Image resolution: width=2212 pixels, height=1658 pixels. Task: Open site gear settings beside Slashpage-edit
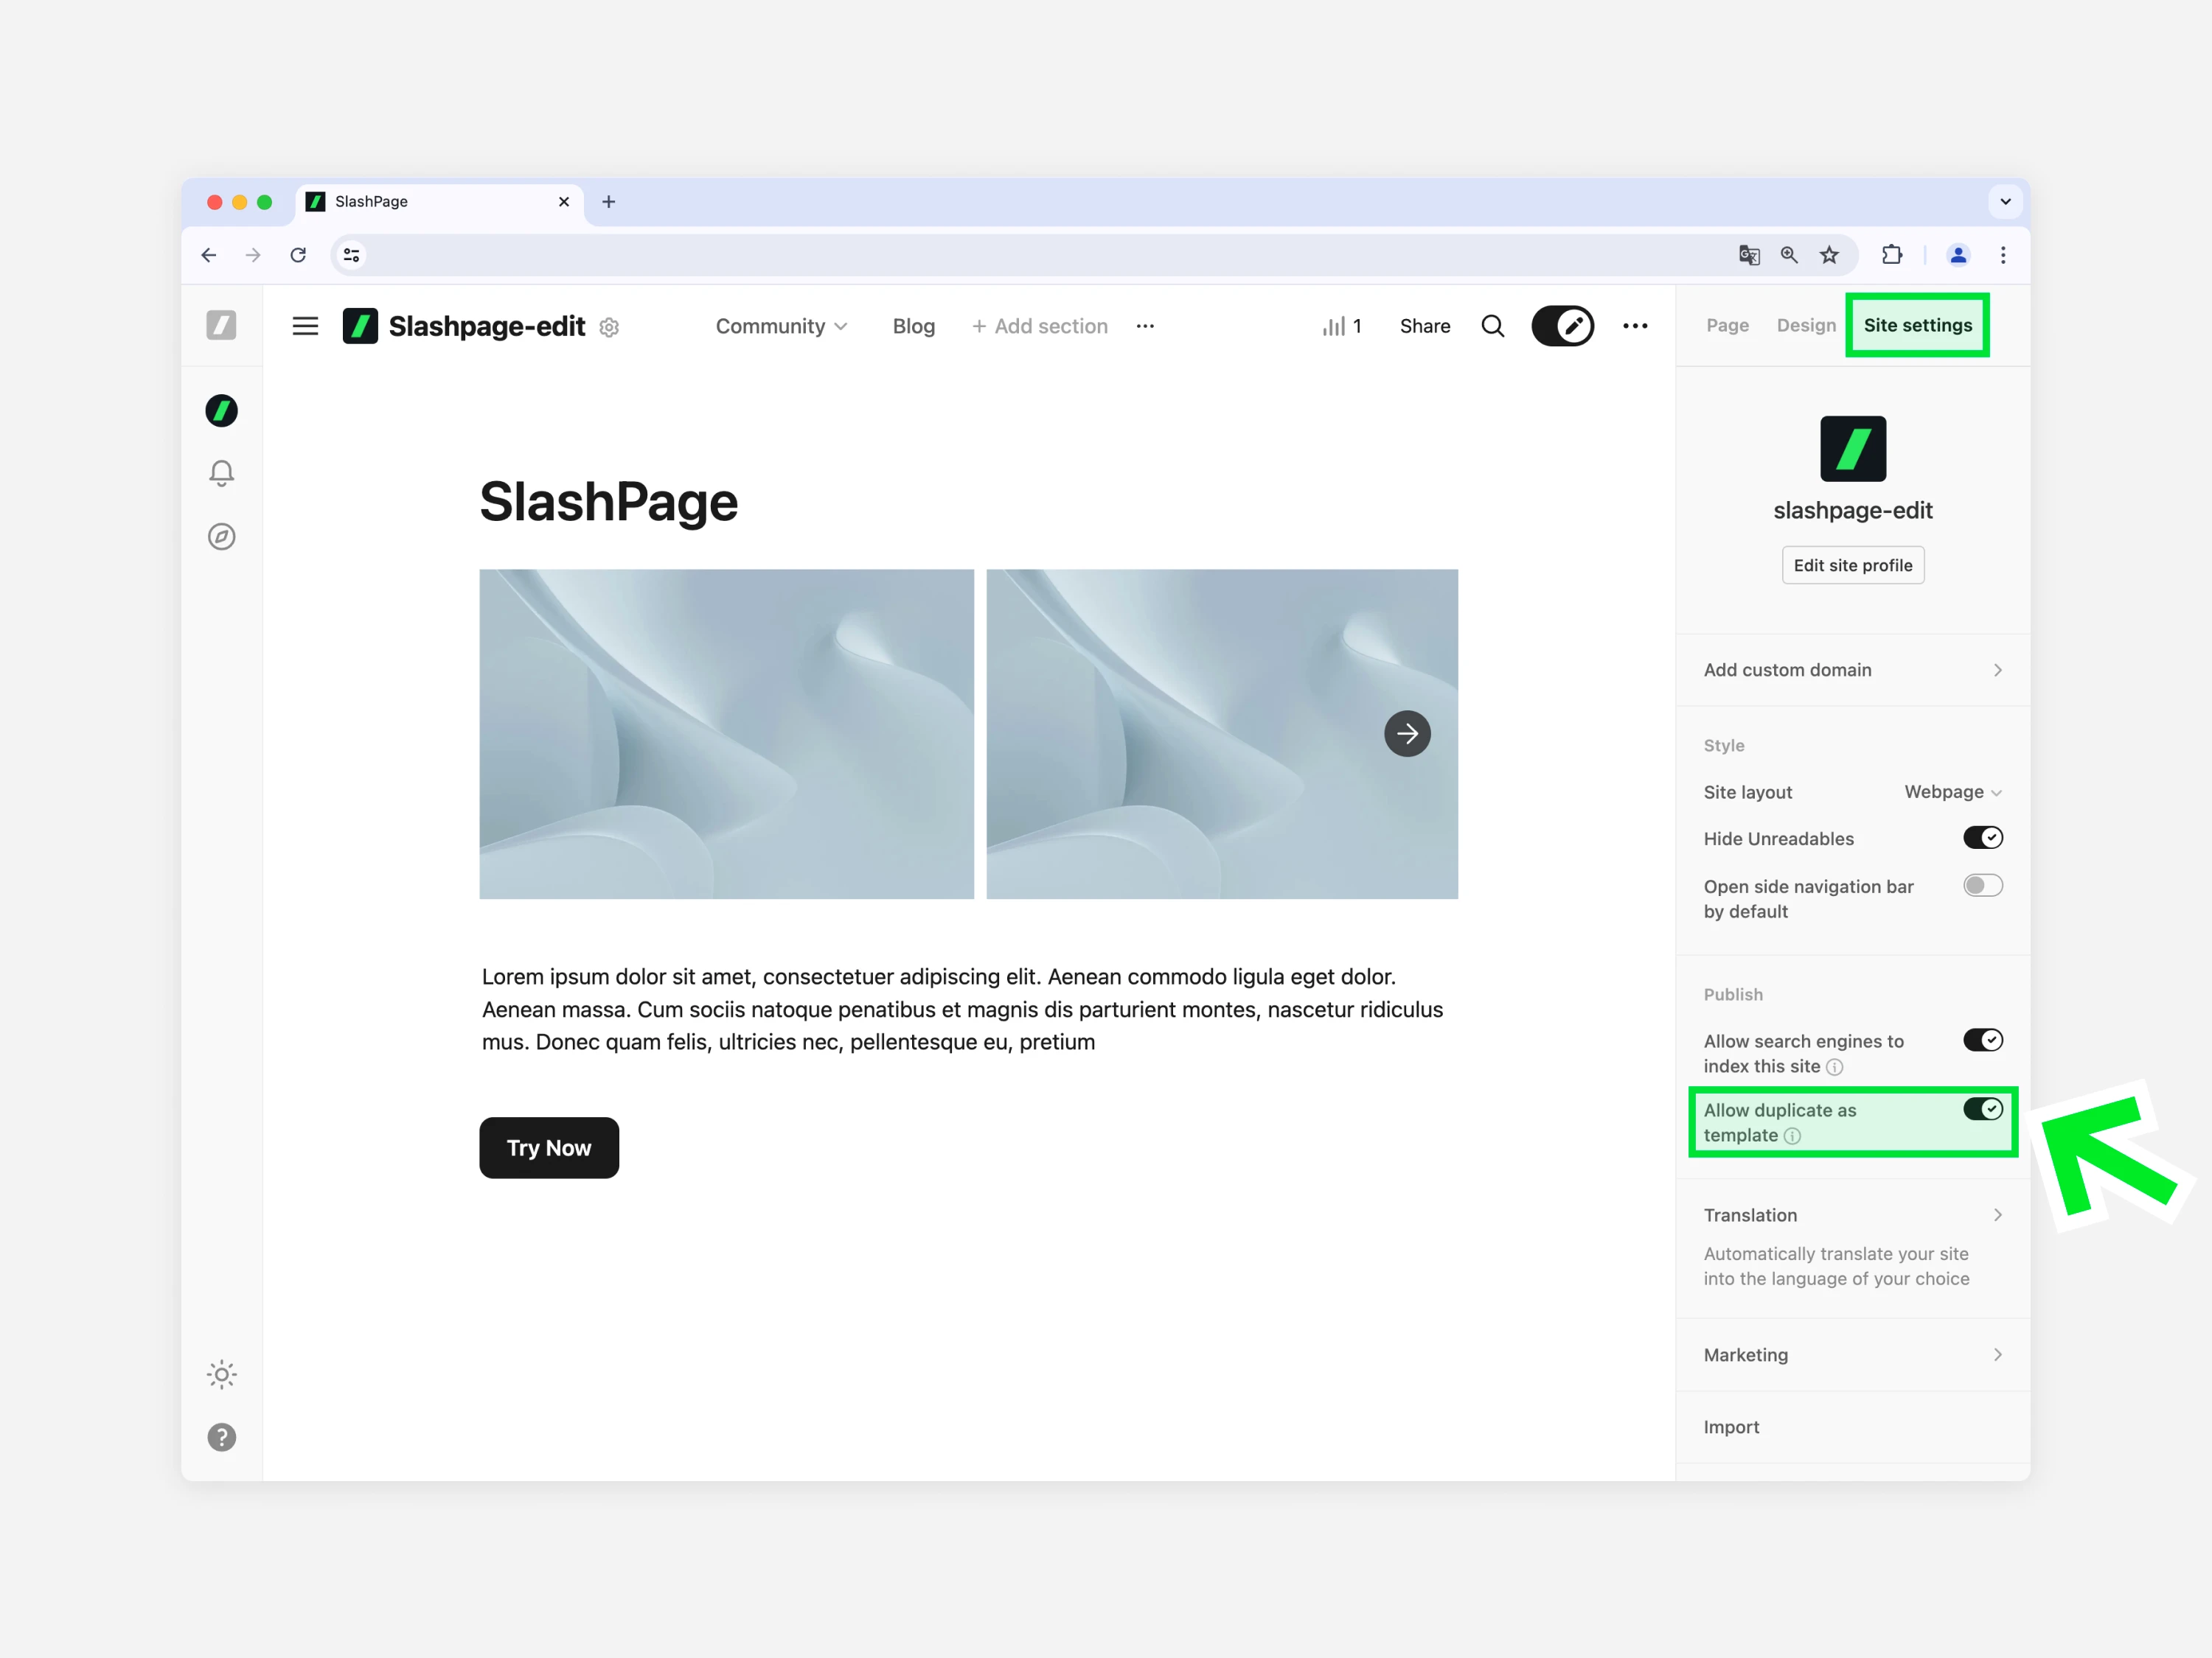pyautogui.click(x=609, y=326)
